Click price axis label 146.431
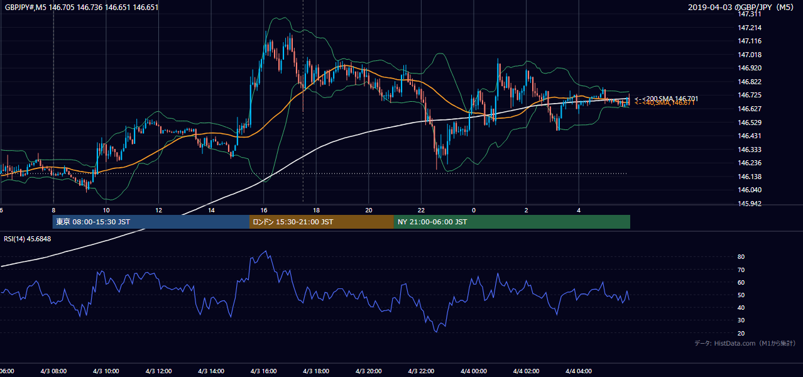 750,136
